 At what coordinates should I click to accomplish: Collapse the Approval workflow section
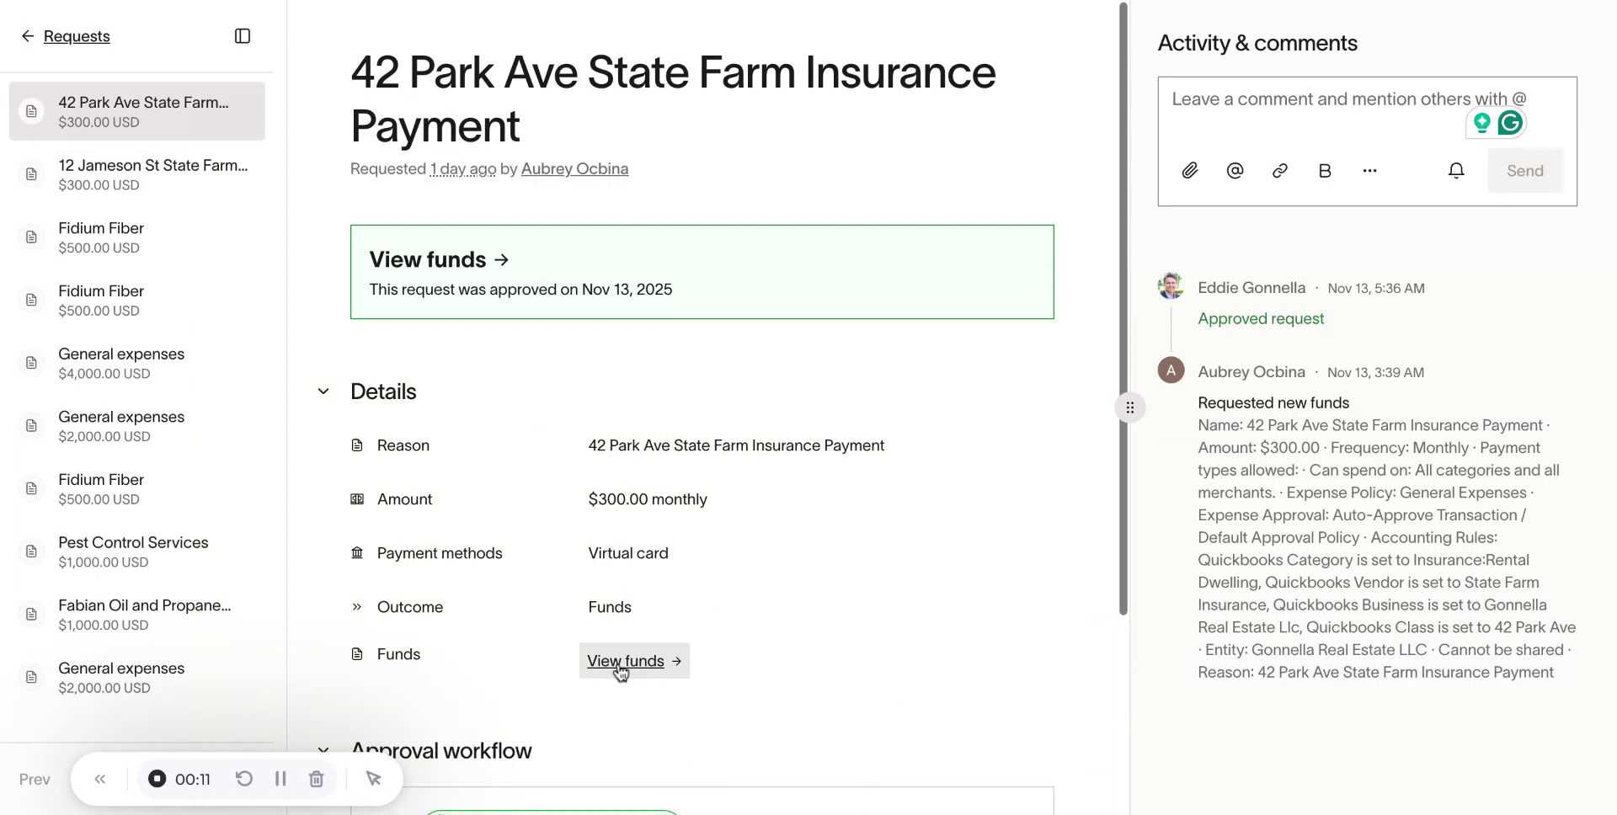[x=323, y=748]
